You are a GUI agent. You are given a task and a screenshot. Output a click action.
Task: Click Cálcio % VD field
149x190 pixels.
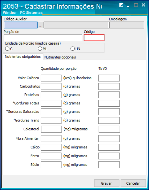click(109, 147)
